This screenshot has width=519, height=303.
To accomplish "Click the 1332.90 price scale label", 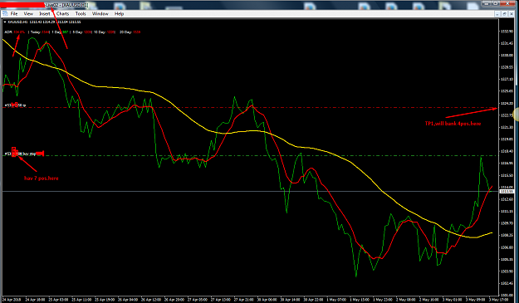I will 507,32.
